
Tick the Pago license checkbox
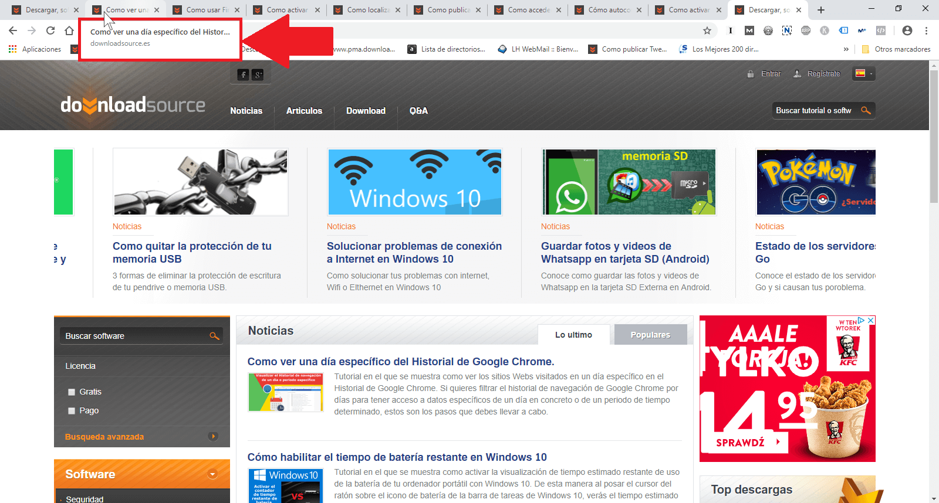click(x=72, y=411)
